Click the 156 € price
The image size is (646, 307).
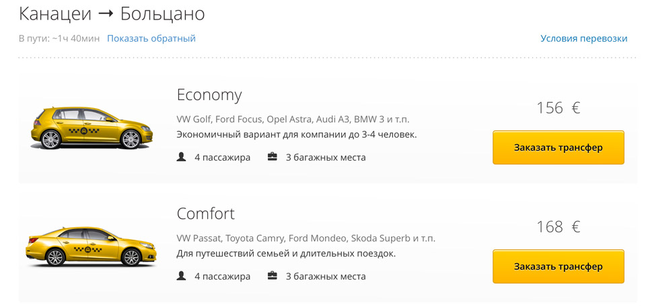(x=558, y=108)
